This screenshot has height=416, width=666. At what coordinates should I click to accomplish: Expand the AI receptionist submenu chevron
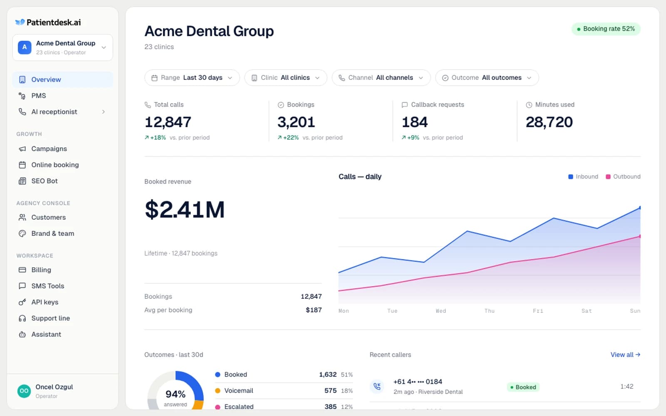tap(104, 112)
